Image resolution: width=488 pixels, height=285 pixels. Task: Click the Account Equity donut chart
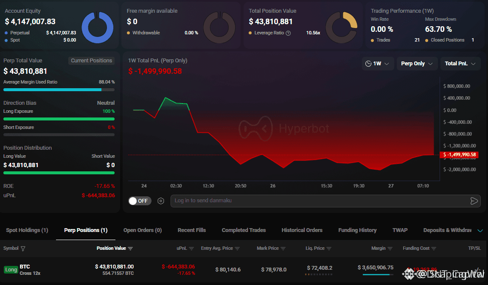point(98,28)
